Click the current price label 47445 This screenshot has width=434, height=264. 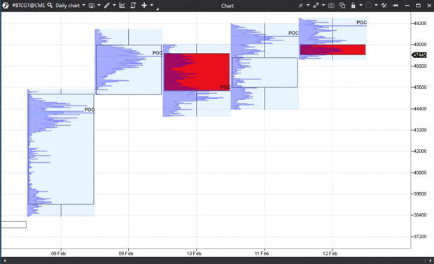tap(419, 55)
